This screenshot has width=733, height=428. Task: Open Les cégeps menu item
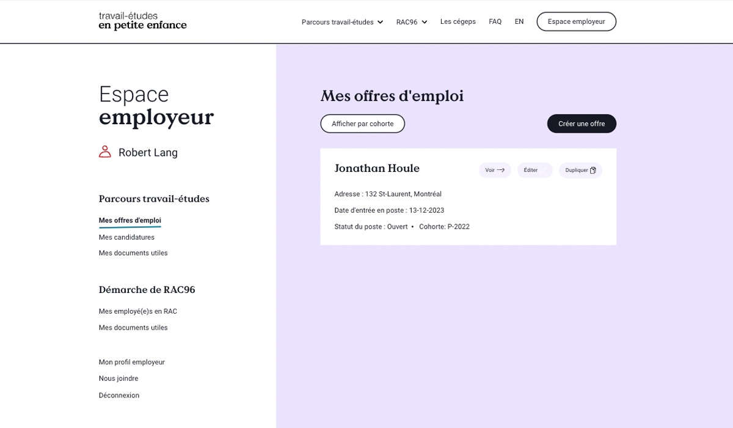point(458,21)
